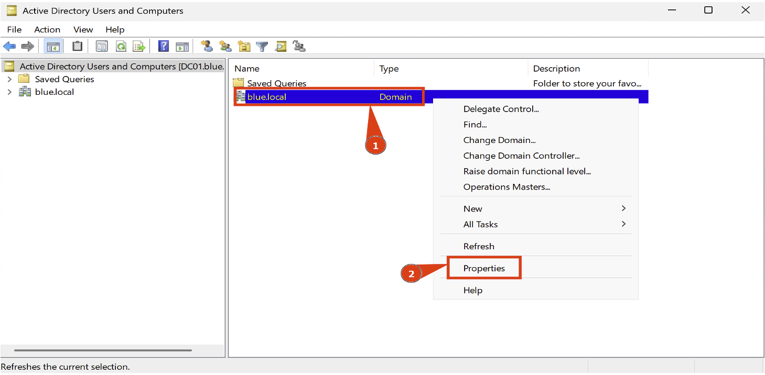Screen dimensions: 765x375
Task: Open Help using the question mark toolbar icon
Action: click(x=164, y=46)
